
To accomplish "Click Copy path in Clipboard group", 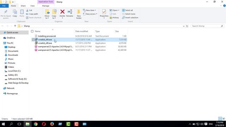I will (32, 14).
